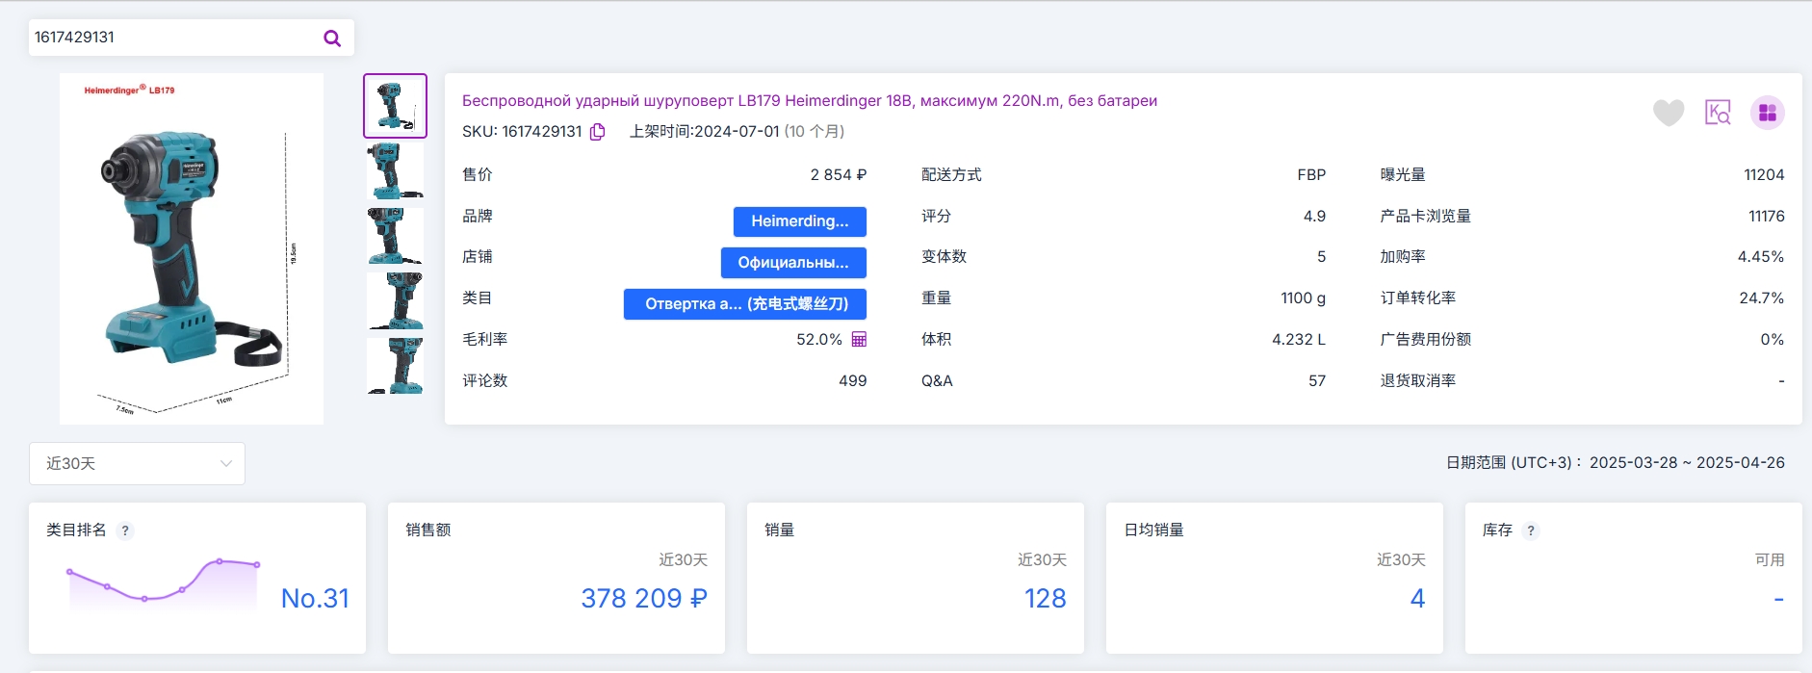Click the rating value 4.9

tap(1314, 216)
